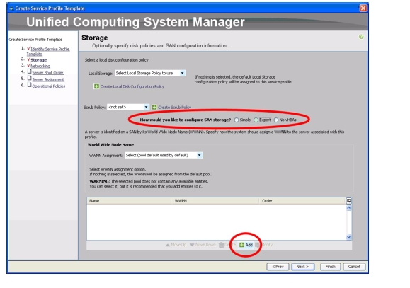
Task: Click the vHBA table scrollbar down arrow
Action: tap(348, 237)
